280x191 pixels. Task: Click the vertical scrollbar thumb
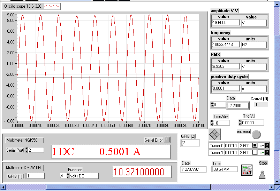click(x=277, y=93)
